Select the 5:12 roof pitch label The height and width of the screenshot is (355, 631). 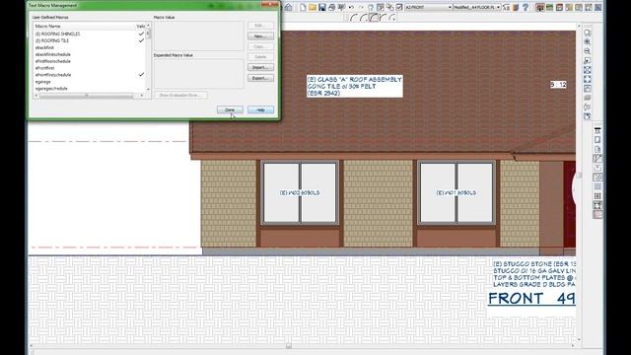click(559, 85)
